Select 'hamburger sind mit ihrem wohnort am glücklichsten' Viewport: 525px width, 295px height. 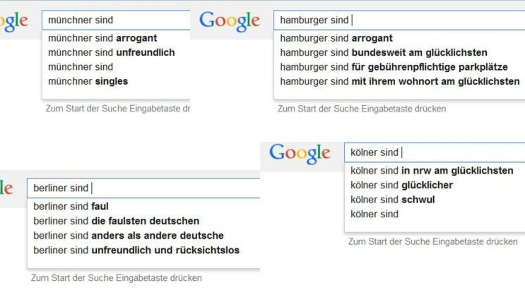[399, 82]
